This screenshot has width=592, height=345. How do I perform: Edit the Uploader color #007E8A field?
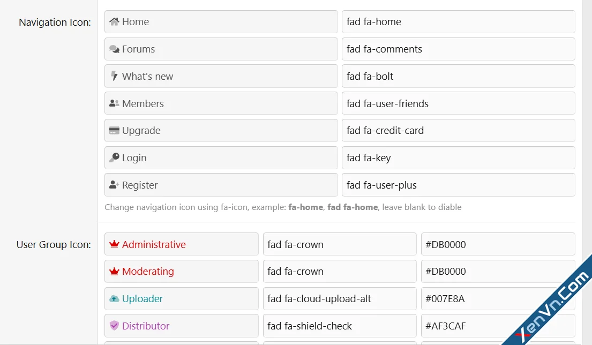498,298
